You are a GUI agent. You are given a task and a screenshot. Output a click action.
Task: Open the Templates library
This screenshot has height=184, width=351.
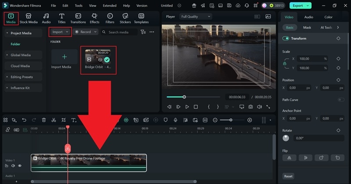point(141,18)
